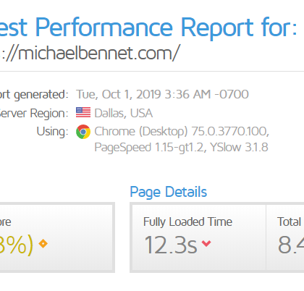Screen dimensions: 304x291
Task: Select the Page Details heading
Action: coord(169,192)
